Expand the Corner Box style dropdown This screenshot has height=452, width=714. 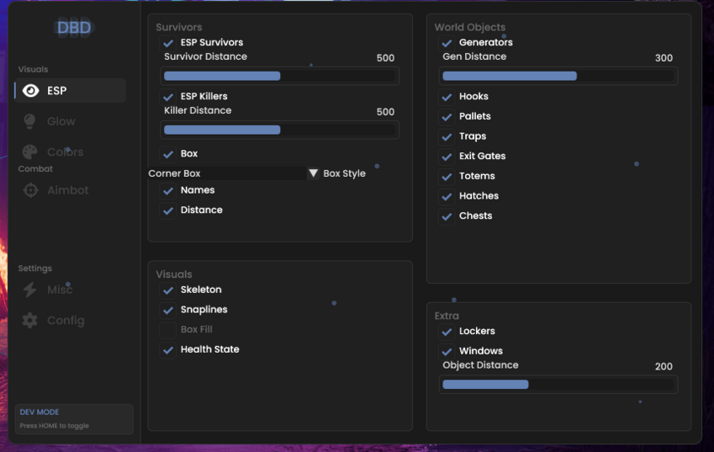pyautogui.click(x=233, y=173)
